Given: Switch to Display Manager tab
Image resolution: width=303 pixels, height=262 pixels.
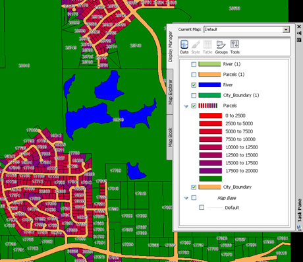Looking at the screenshot, I should 170,46.
